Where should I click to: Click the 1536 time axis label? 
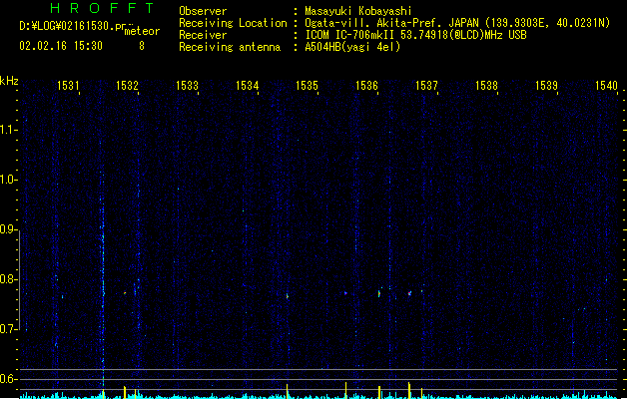tap(366, 85)
